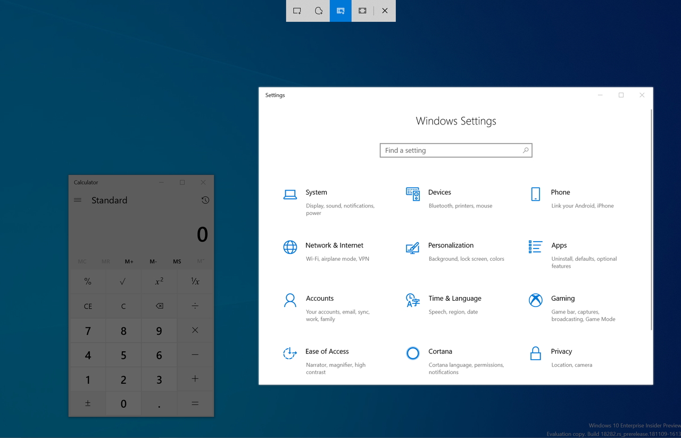Open Gaming settings via Xbox icon
681x438 pixels.
point(535,300)
